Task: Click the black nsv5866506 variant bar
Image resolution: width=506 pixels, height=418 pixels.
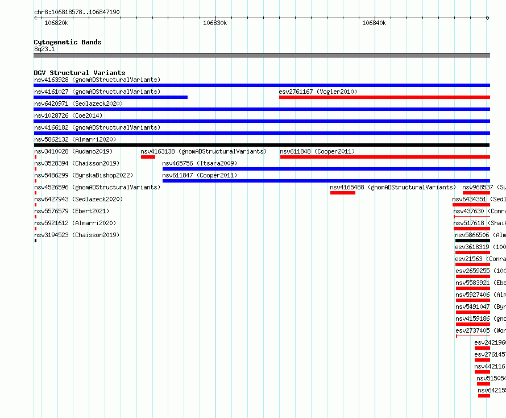Action: [x=473, y=241]
